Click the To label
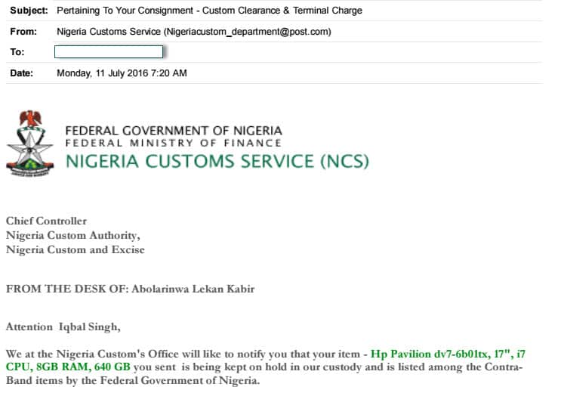564x393 pixels. [x=17, y=52]
